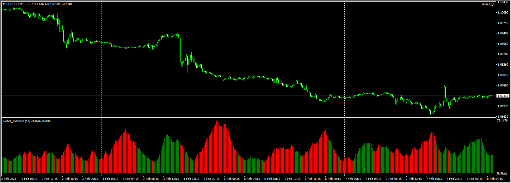Click the 7 Feb 08:15 time label
Viewport: 511px width, 183px height.
(x=394, y=179)
